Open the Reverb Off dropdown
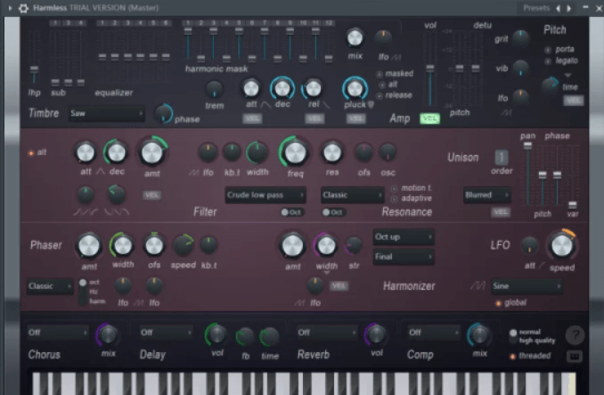The width and height of the screenshot is (604, 395). coord(326,333)
